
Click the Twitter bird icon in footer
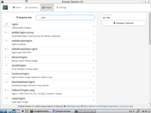(65, 106)
